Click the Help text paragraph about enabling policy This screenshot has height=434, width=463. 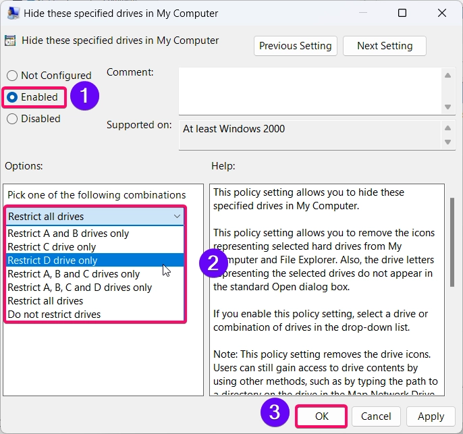tap(321, 321)
